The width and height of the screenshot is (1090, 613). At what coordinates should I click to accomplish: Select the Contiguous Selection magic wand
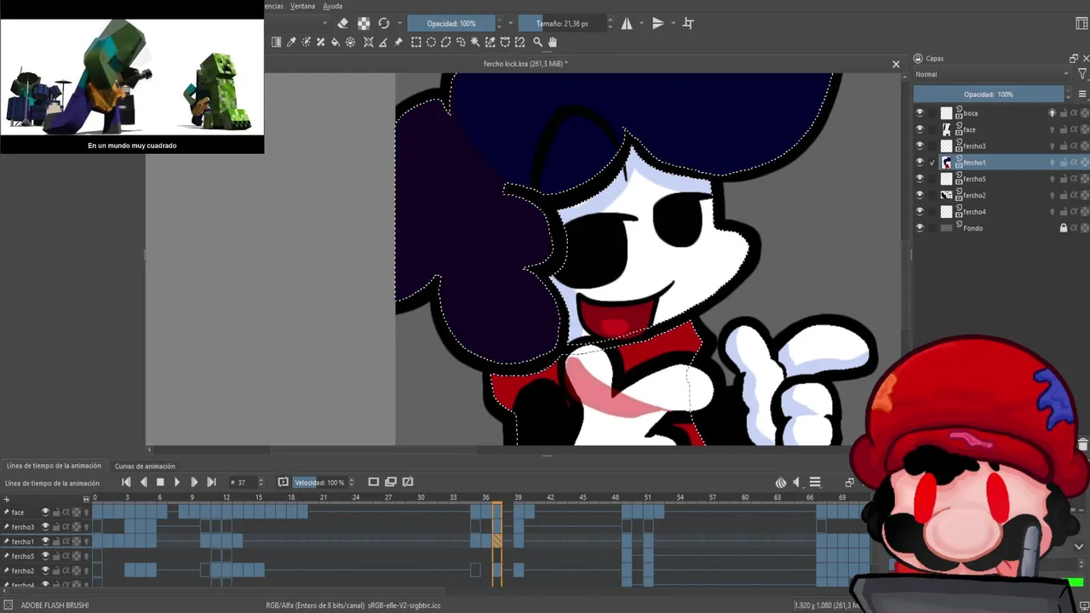(475, 42)
